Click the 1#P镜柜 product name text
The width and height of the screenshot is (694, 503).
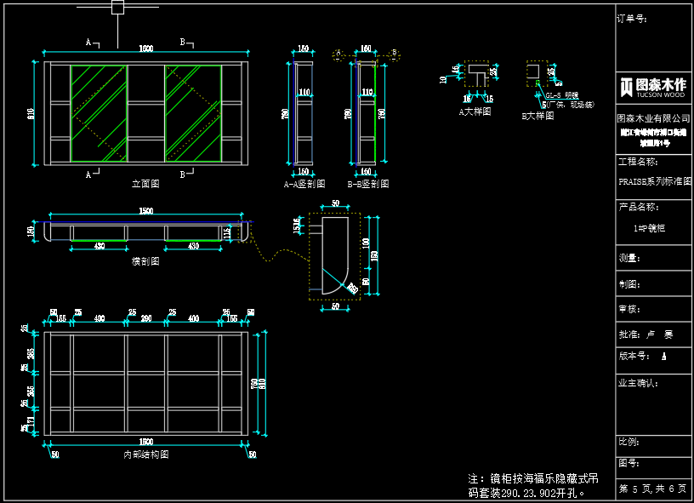point(649,228)
